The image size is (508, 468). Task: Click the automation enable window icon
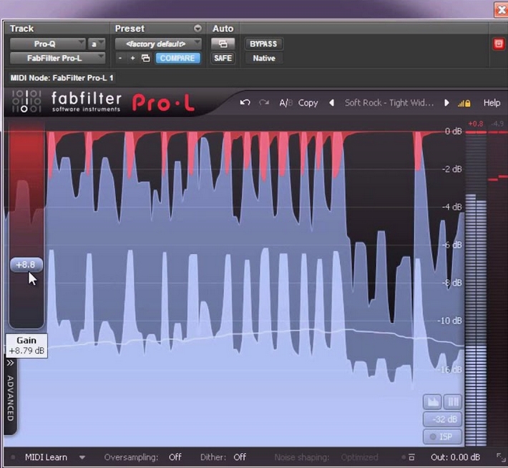[x=223, y=44]
